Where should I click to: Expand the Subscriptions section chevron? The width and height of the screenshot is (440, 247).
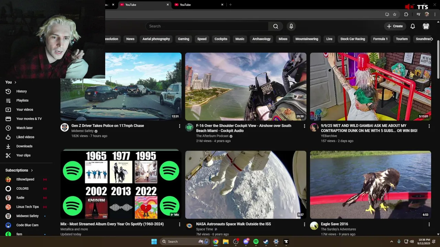[x=32, y=170]
